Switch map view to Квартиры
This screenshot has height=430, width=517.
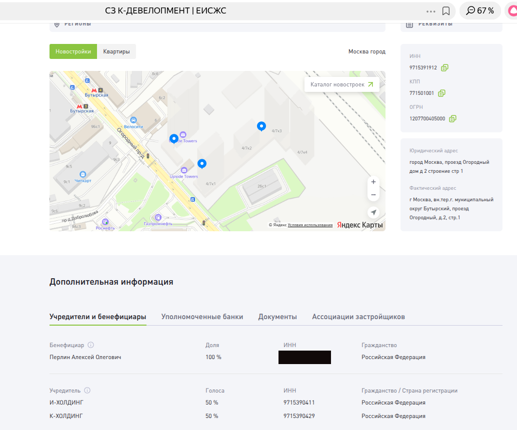pyautogui.click(x=116, y=51)
